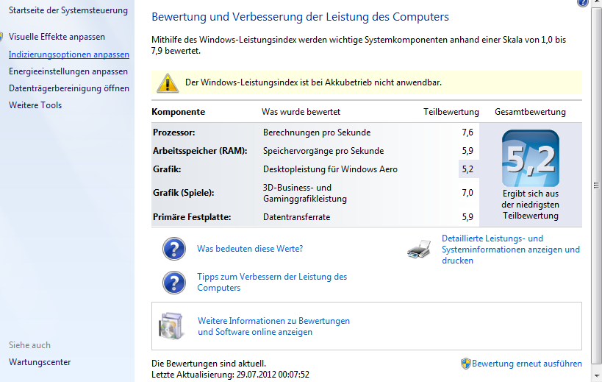Click 'Desktopleistung für Windows Aero' text
The image size is (602, 382).
[x=330, y=169]
